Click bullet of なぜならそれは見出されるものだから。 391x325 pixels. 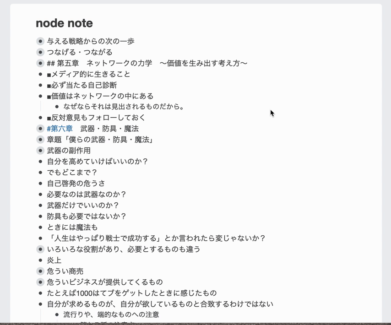tap(57, 107)
